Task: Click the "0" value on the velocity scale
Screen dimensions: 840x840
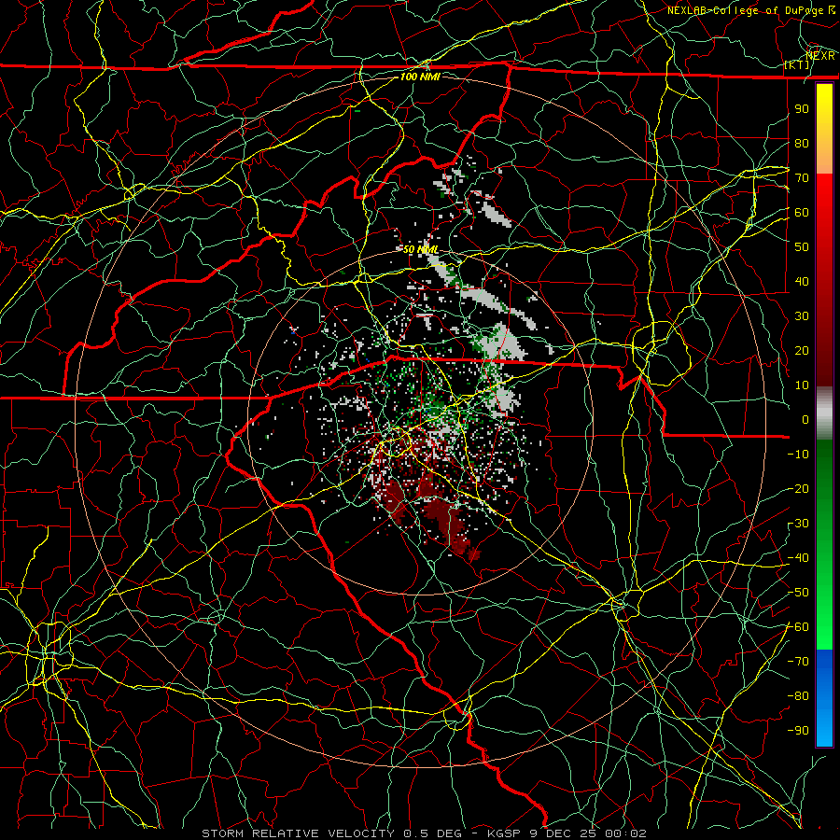Action: 805,419
